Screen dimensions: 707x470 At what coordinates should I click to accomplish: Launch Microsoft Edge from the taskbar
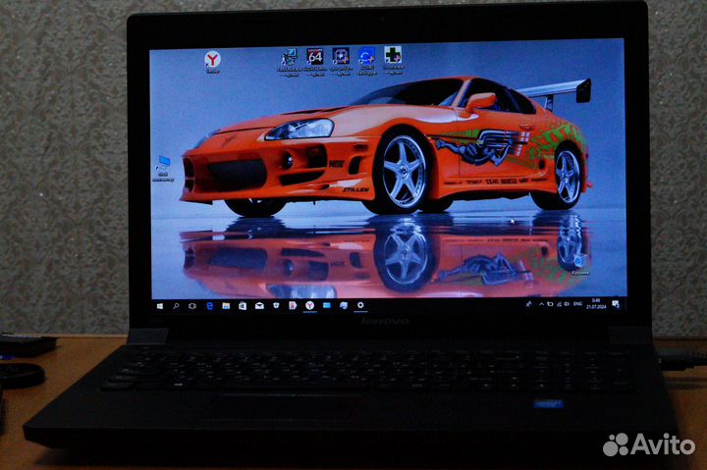(x=209, y=306)
